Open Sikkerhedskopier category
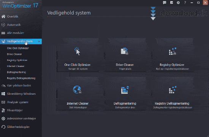This screenshot has height=137, width=209. (18, 127)
